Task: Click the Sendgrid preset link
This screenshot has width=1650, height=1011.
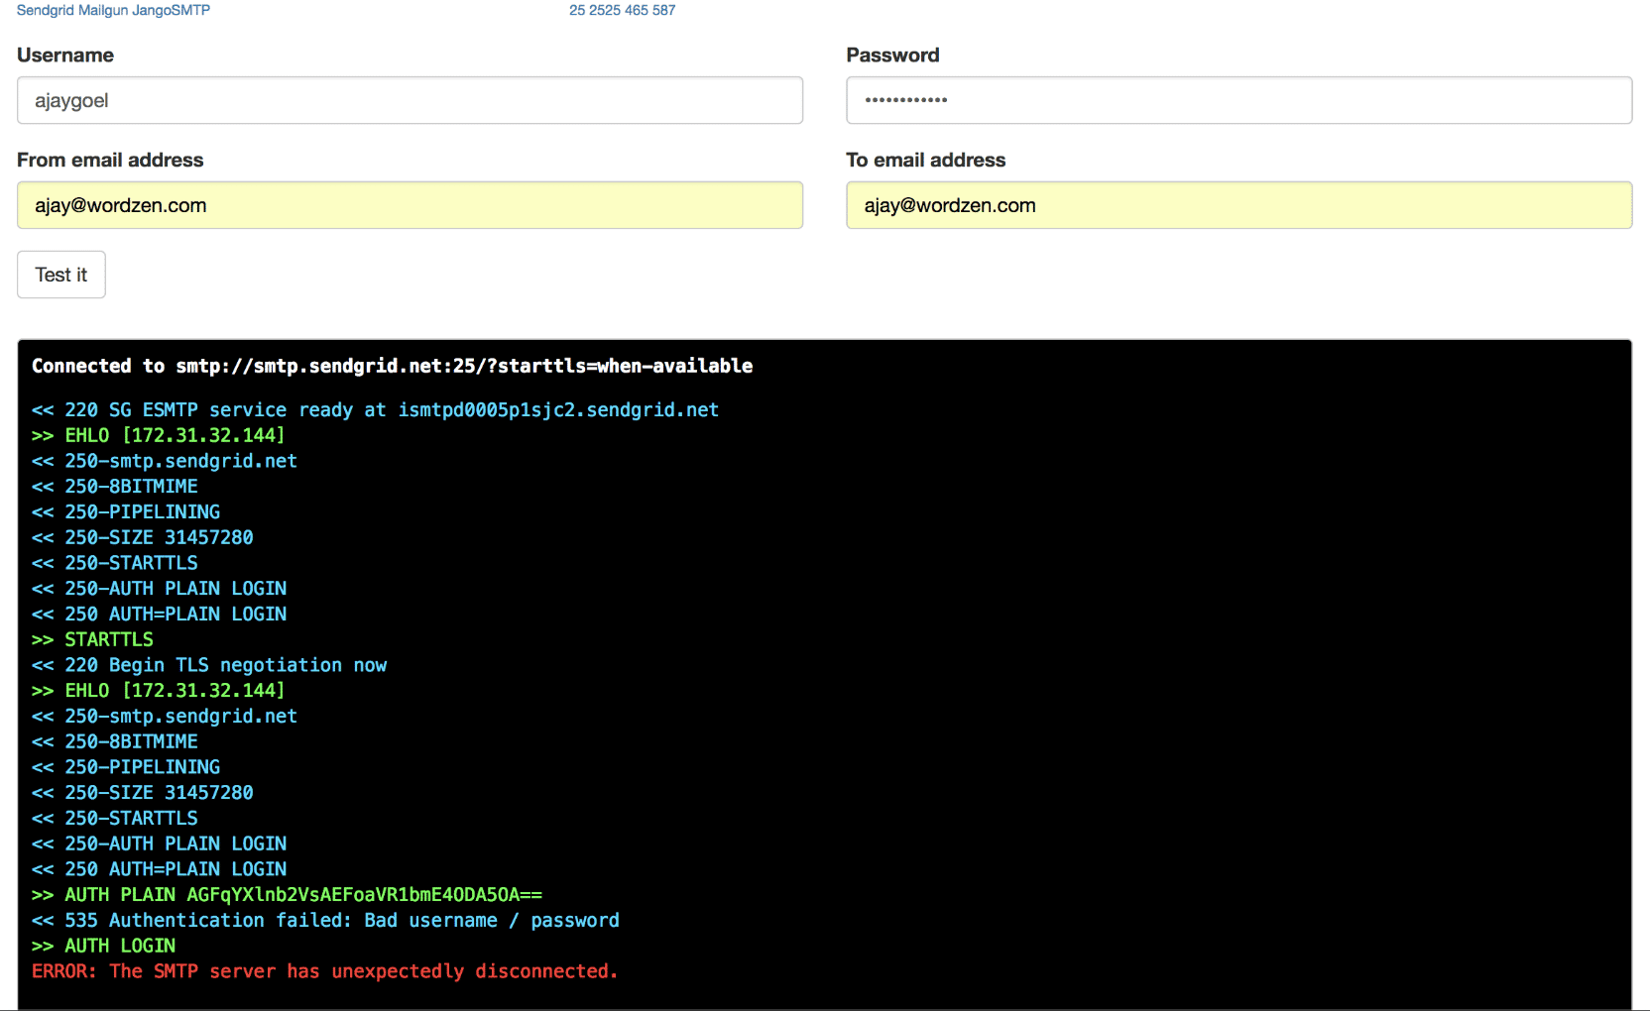Action: tap(45, 10)
